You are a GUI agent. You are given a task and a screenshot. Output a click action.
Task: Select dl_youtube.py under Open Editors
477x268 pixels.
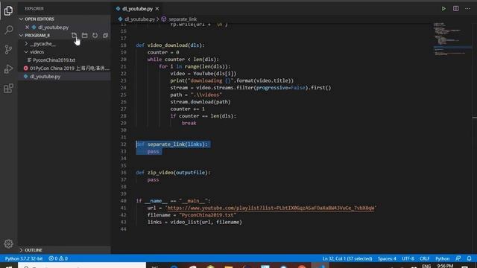tap(53, 28)
